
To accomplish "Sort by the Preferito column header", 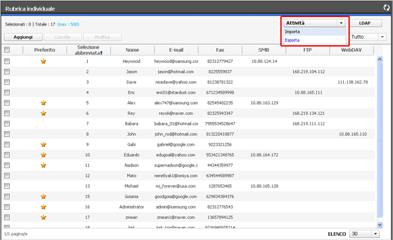I will [x=45, y=50].
